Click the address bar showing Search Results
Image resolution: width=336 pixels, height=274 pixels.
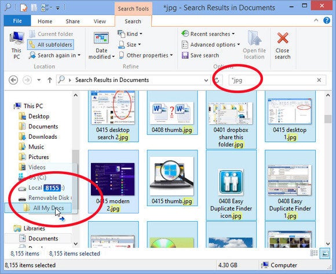tap(133, 80)
